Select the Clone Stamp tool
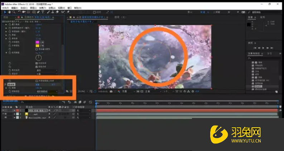284x151 pixels. click(53, 12)
